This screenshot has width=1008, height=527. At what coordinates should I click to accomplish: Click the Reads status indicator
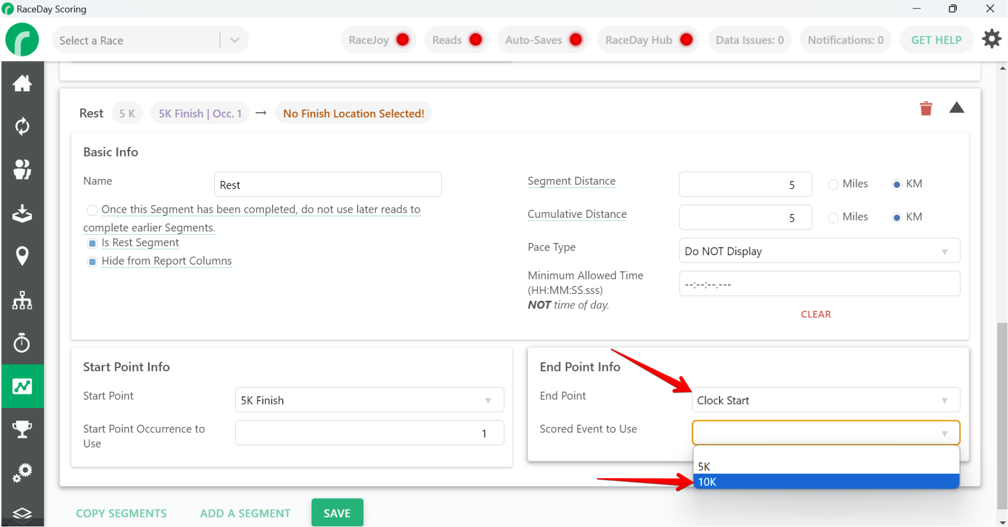tap(457, 40)
